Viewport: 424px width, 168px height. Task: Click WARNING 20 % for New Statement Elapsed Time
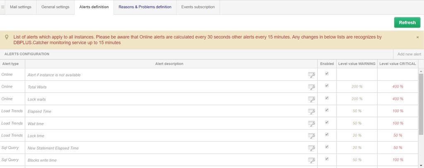(357, 147)
